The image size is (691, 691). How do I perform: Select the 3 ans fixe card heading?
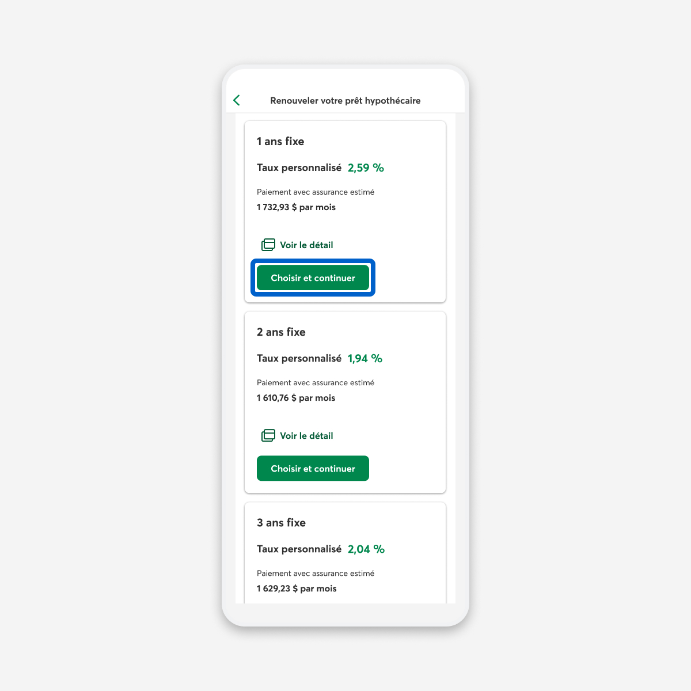click(281, 522)
